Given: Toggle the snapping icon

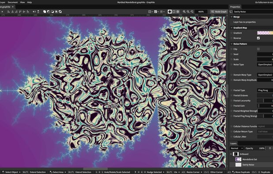Looking at the screenshot, I should (x=155, y=11).
